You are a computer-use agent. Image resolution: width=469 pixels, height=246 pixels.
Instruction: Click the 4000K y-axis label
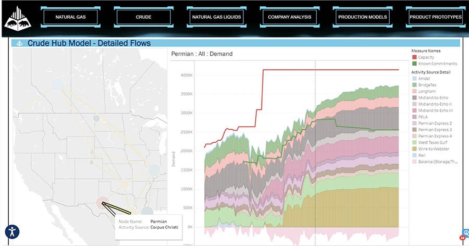coord(187,75)
